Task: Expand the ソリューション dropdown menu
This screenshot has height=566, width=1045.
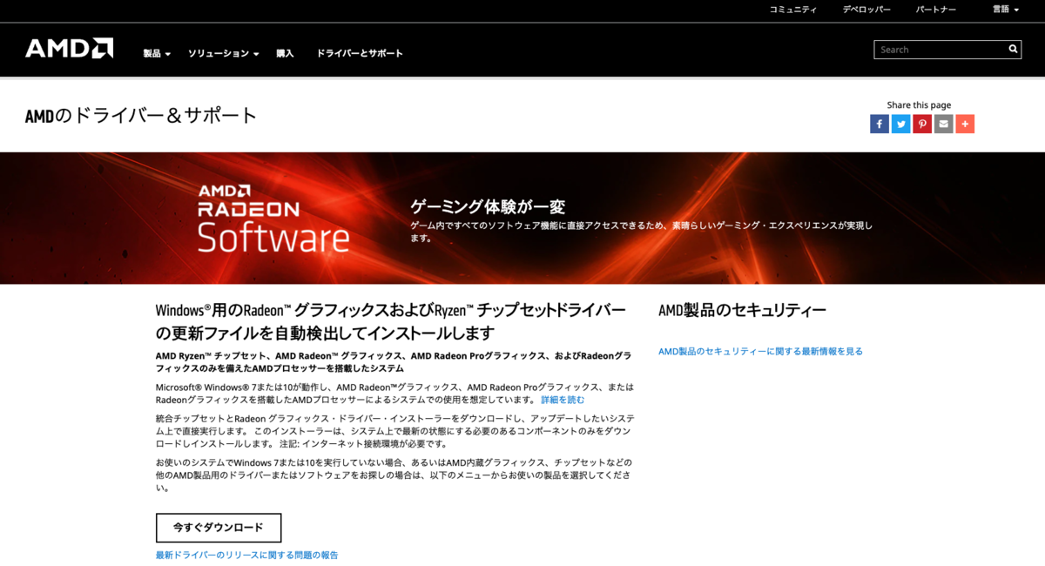Action: (x=224, y=53)
